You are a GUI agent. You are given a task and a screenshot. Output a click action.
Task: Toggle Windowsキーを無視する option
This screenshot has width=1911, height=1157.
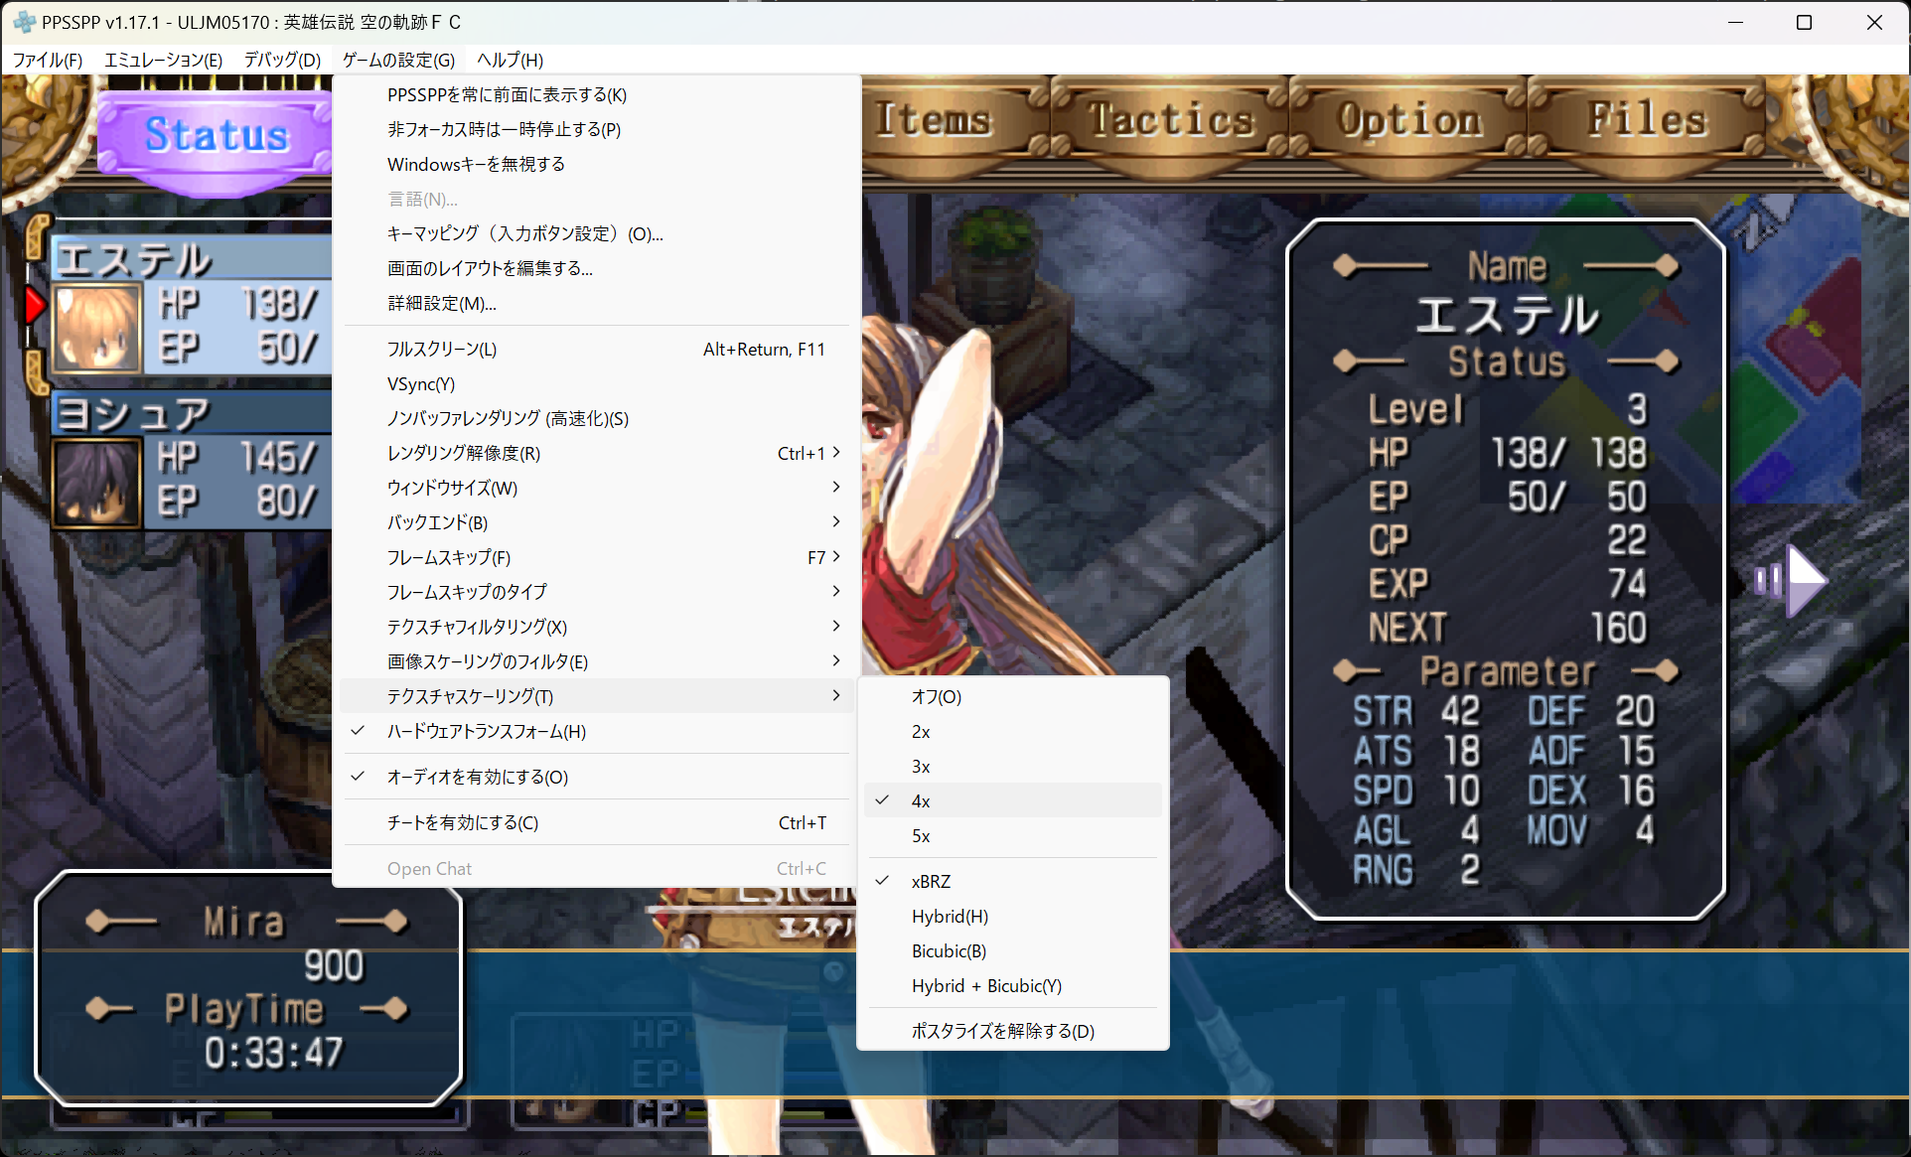[x=596, y=165]
